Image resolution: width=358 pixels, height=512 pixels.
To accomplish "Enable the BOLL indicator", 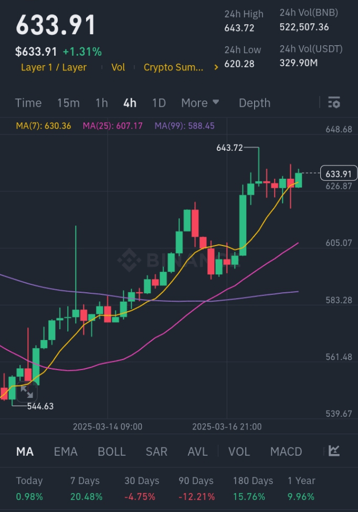I will click(112, 452).
